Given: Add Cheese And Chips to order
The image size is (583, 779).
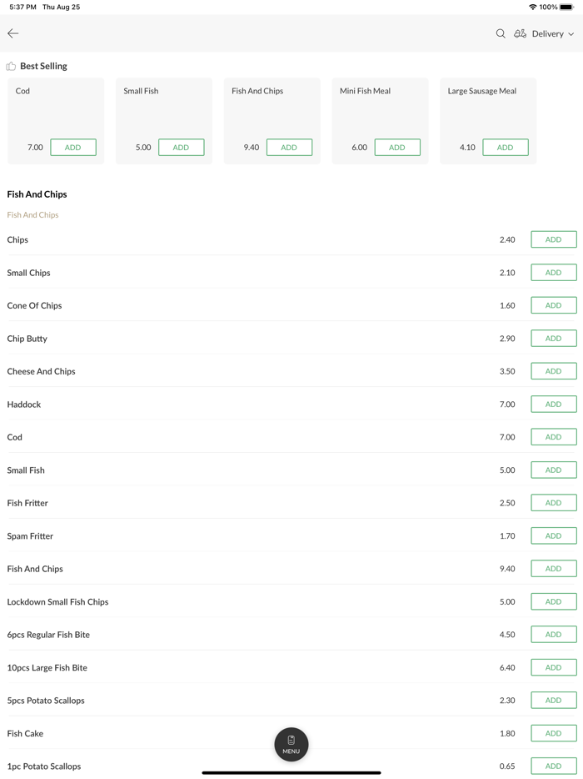Looking at the screenshot, I should pyautogui.click(x=553, y=371).
